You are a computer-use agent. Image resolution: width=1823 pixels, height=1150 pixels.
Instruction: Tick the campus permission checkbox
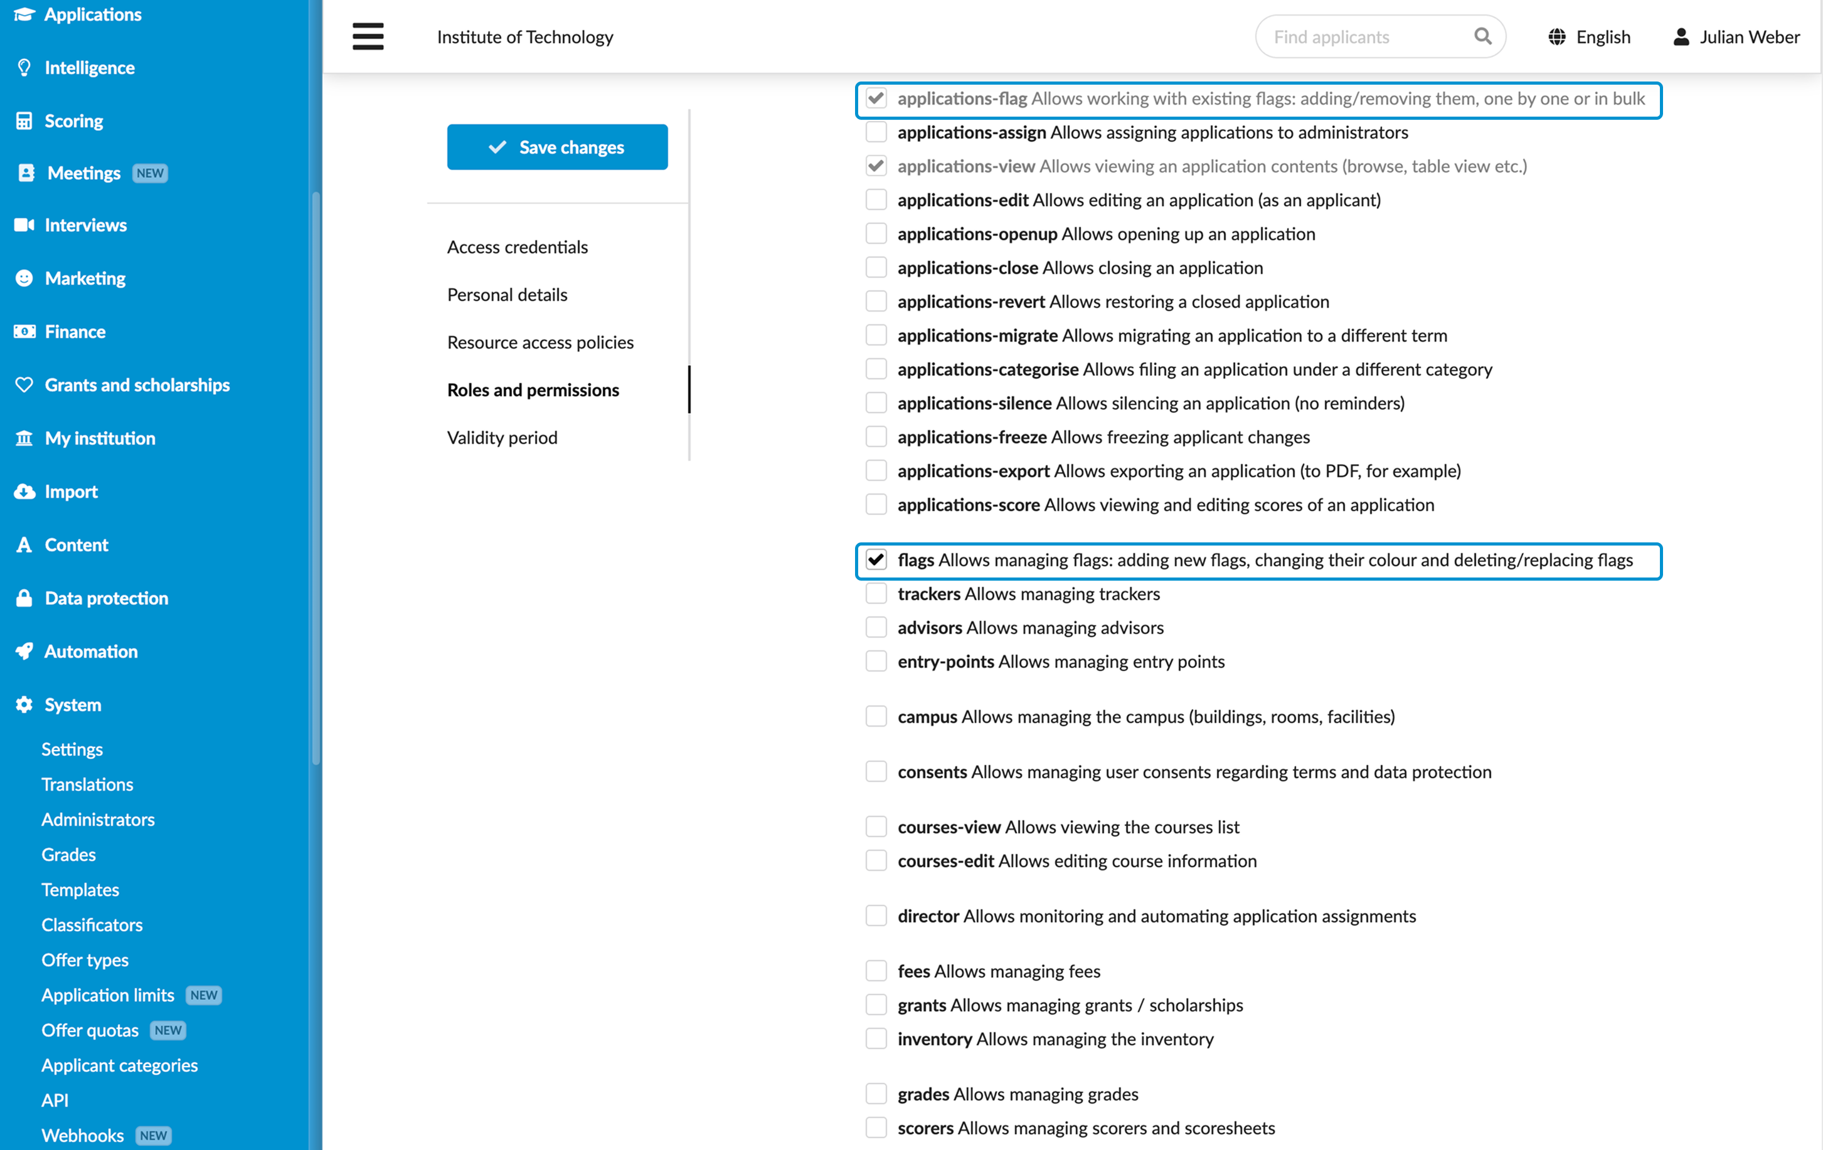(x=876, y=717)
